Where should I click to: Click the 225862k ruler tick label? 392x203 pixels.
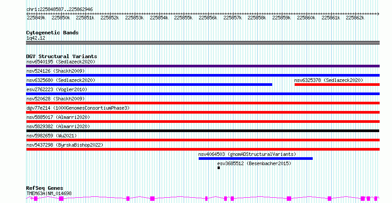pyautogui.click(x=355, y=18)
